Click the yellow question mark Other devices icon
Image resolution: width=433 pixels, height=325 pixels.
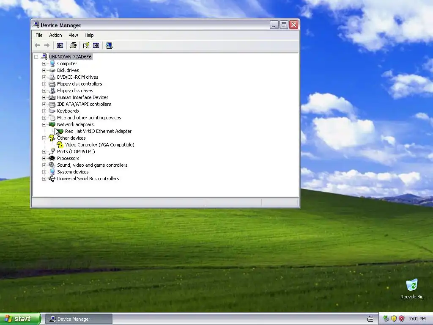point(52,138)
